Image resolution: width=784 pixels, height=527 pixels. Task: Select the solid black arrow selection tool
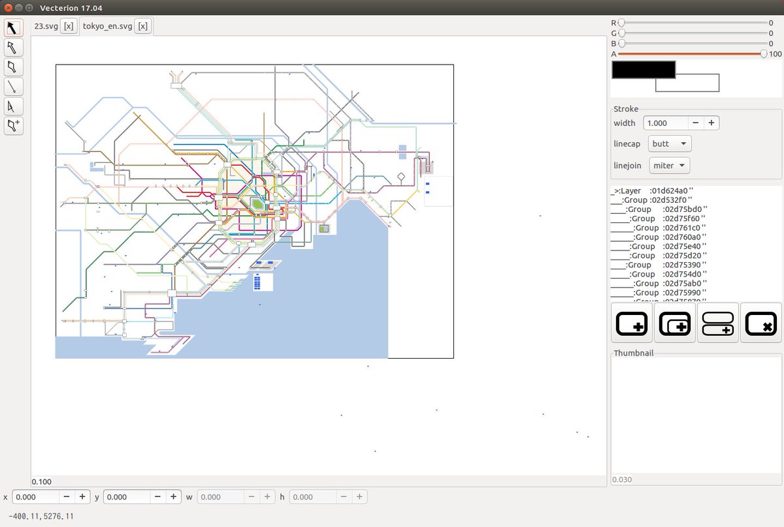(x=14, y=27)
